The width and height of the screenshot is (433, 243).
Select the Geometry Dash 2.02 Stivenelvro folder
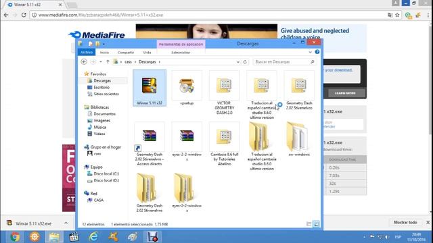(x=150, y=193)
